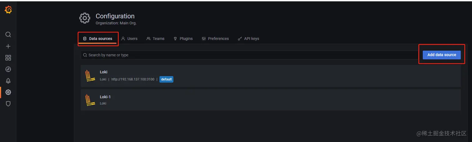Screen dimensions: 472x142
Task: Open the Configuration gear icon in sidebar
Action: point(8,92)
